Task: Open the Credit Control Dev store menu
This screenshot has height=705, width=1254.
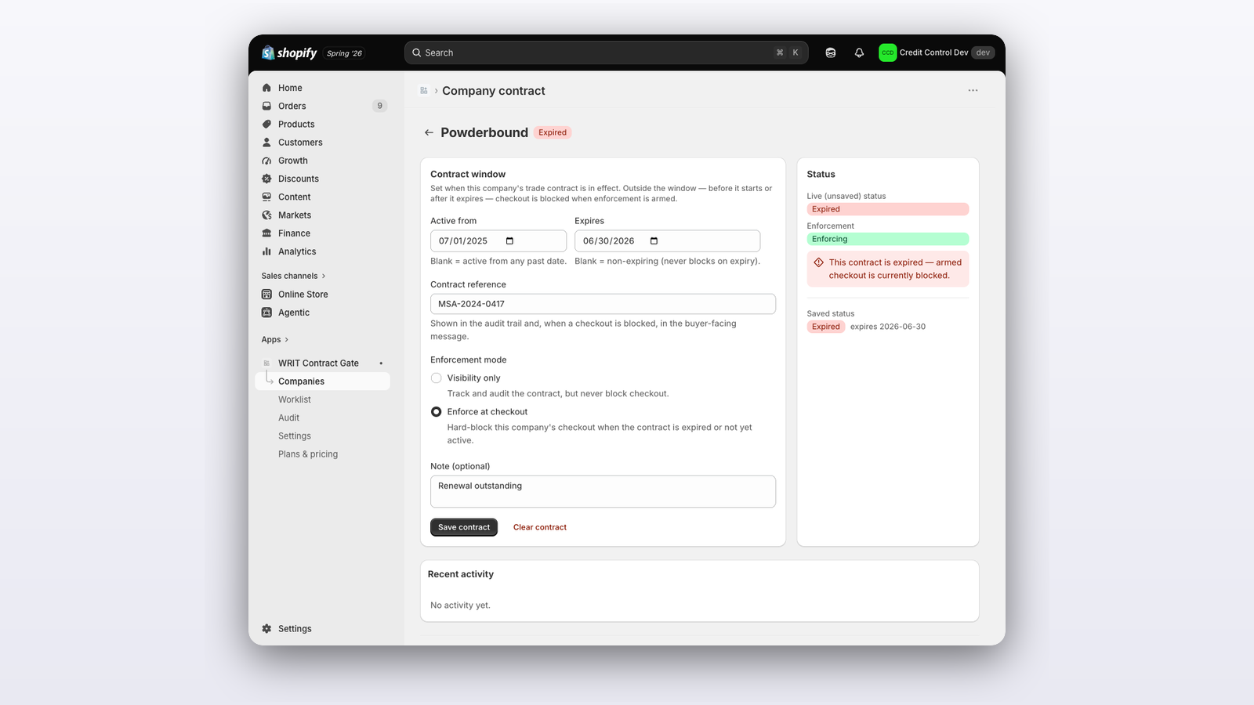Action: (937, 52)
